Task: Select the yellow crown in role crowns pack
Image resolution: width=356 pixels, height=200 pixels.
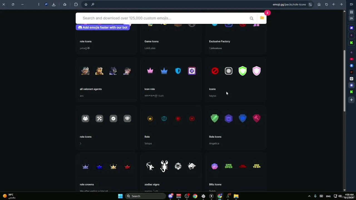Action: pos(113,166)
